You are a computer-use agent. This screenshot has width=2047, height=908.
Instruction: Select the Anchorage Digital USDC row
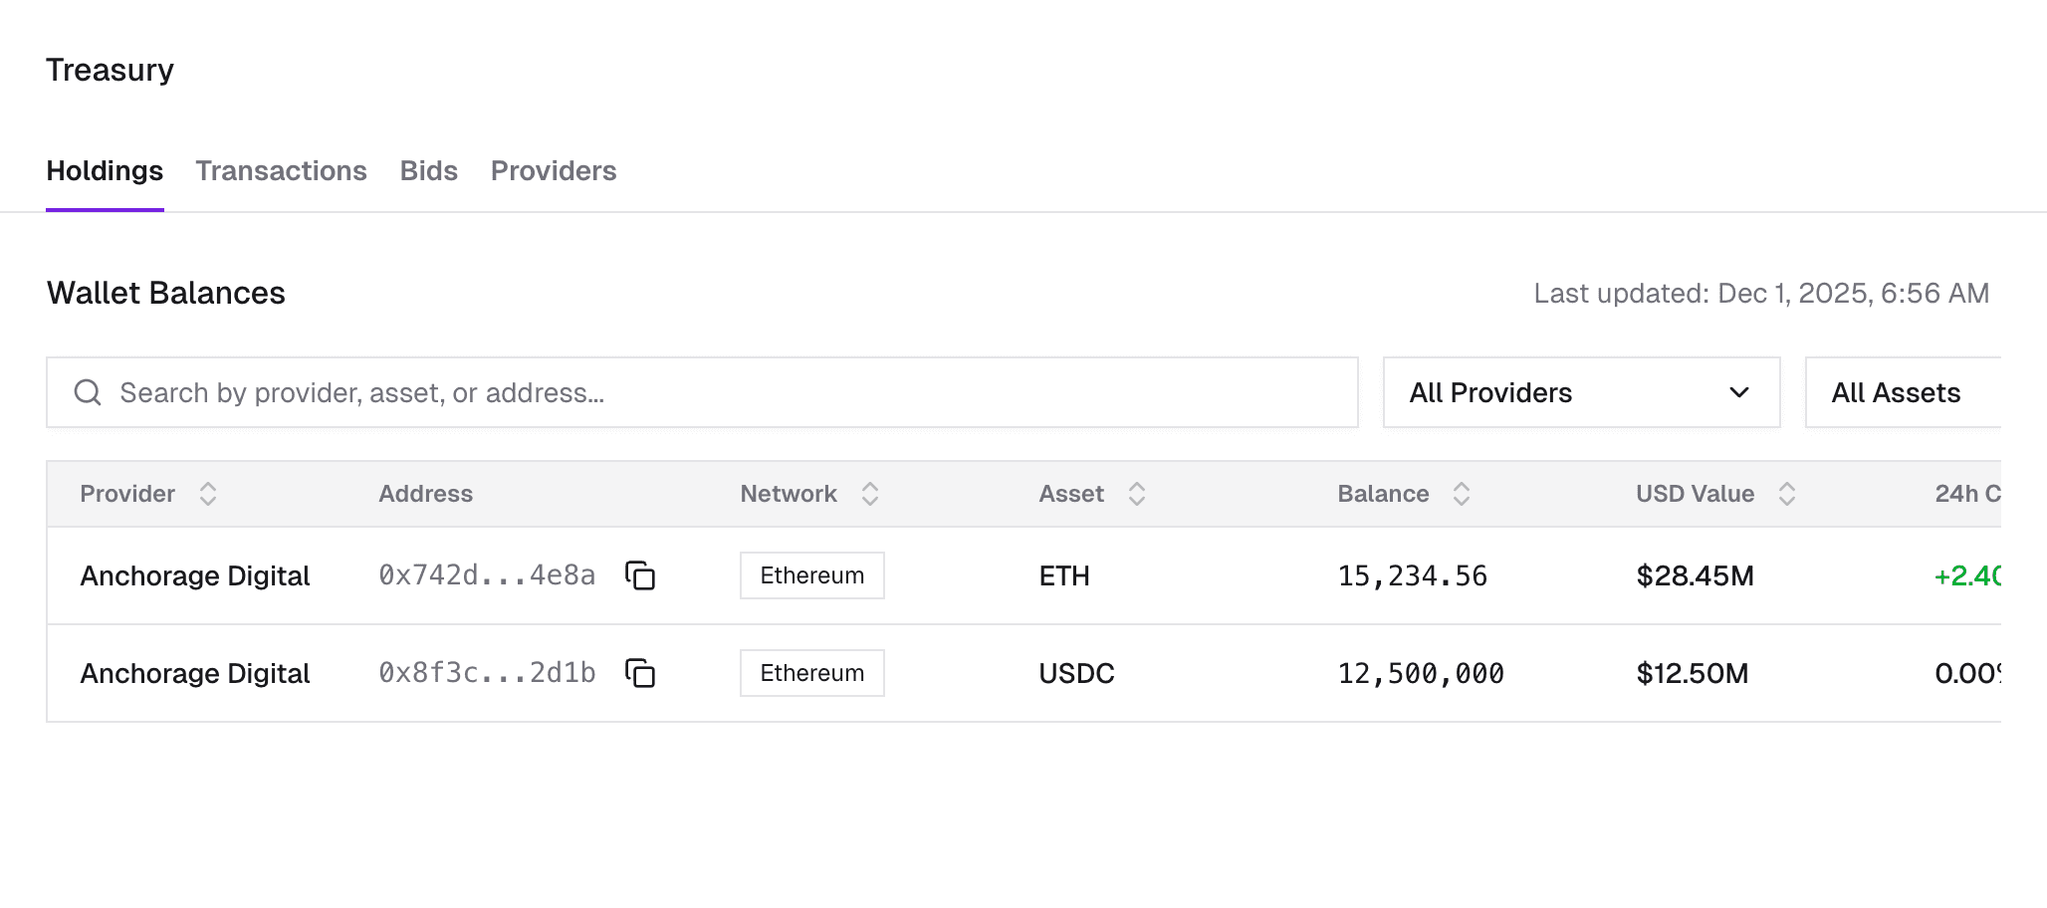[195, 673]
